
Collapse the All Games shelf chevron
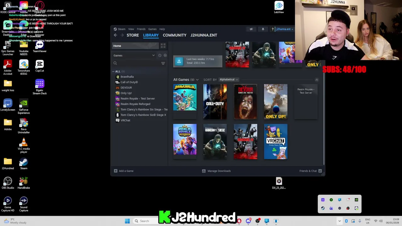[317, 80]
